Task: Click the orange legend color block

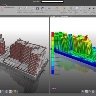Action: point(52,39)
